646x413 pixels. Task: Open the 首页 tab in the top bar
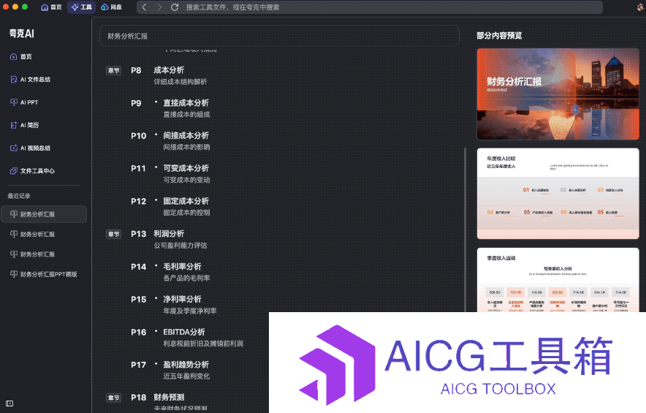click(51, 7)
